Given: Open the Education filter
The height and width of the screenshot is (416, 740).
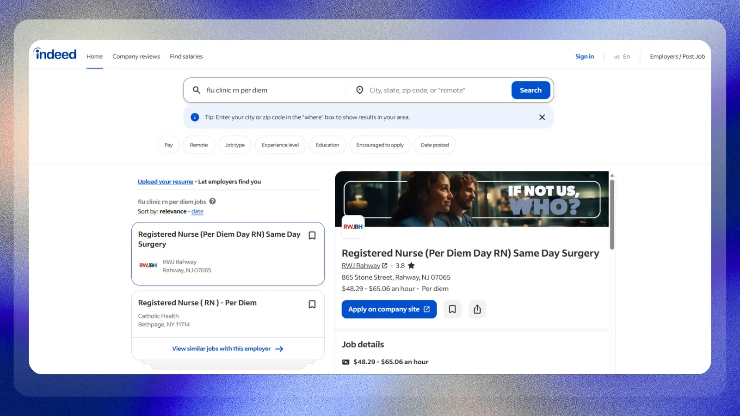Looking at the screenshot, I should click(x=327, y=145).
